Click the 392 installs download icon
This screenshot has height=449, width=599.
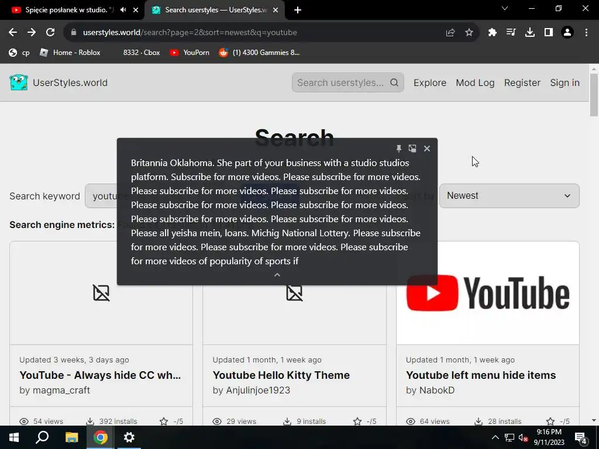click(89, 421)
